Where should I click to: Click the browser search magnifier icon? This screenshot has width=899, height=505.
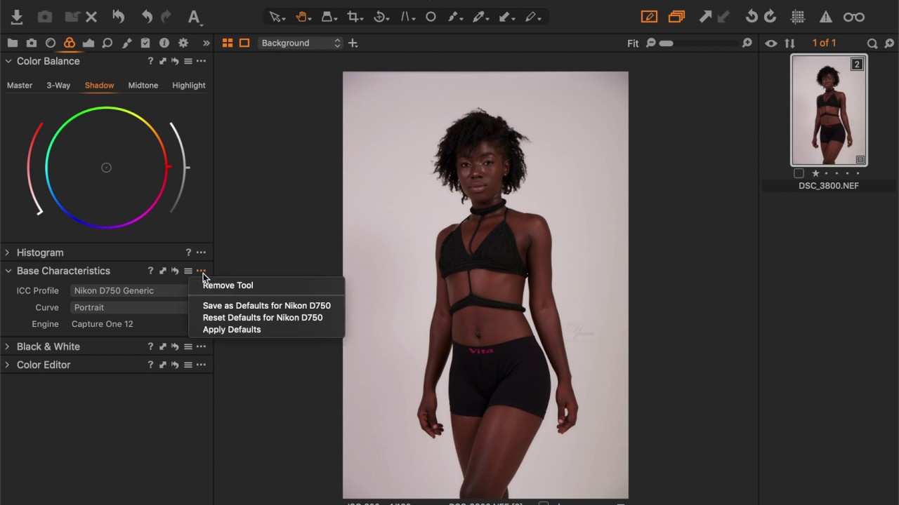click(872, 43)
